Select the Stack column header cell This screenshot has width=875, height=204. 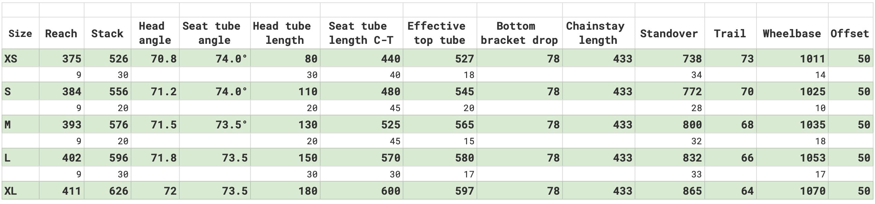(107, 33)
